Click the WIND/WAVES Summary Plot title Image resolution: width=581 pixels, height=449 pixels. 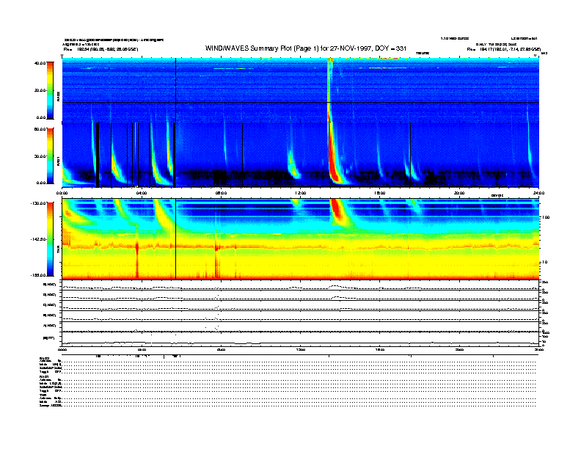point(306,48)
